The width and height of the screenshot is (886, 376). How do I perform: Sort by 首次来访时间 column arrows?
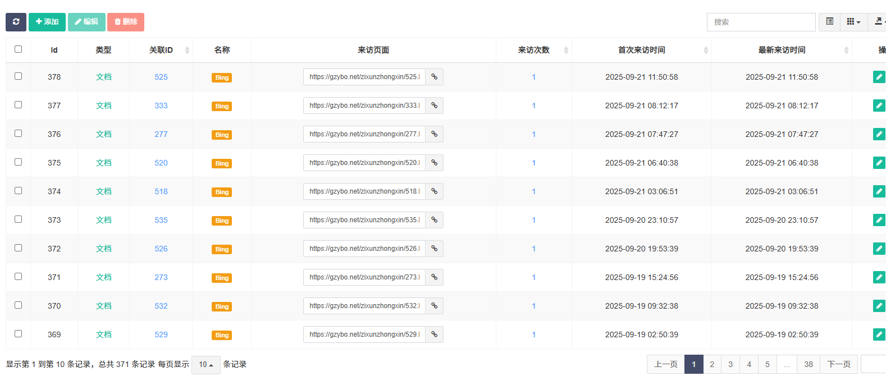point(706,51)
